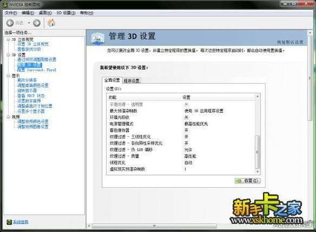Image resolution: width=316 pixels, height=232 pixels.
Task: Select the 虚拟现实预渲染帧数 row
Action: coord(181,169)
